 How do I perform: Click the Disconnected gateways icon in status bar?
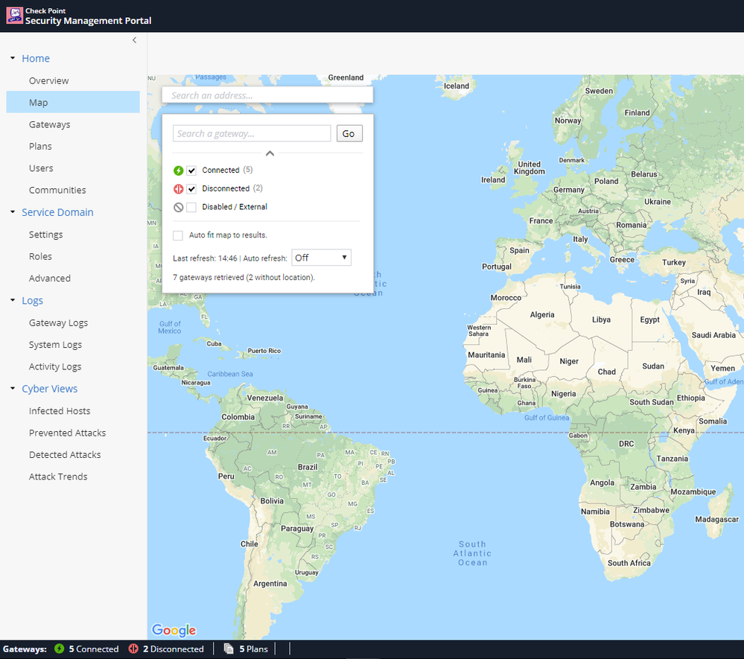click(134, 649)
